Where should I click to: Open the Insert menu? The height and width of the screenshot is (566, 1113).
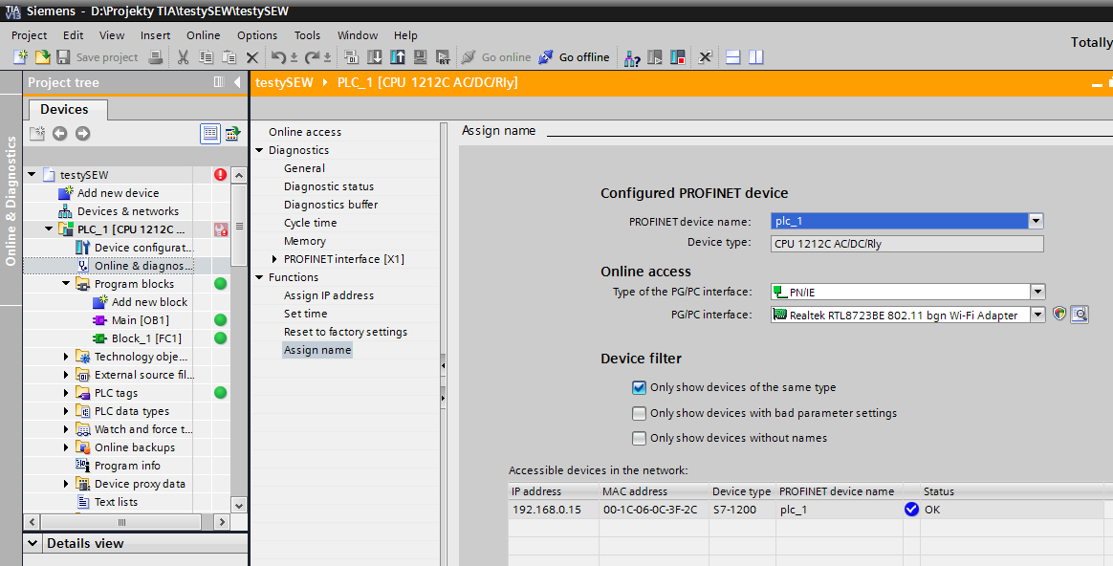[x=156, y=34]
